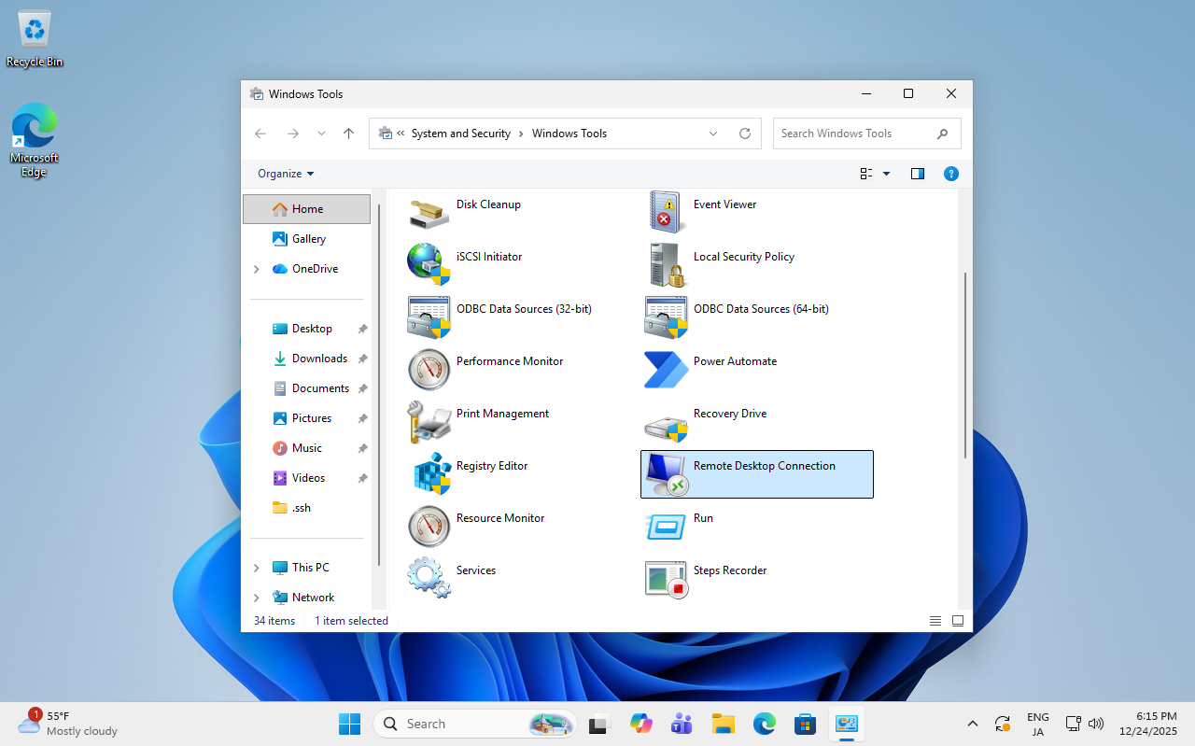Expand the OneDrive tree node

[257, 269]
